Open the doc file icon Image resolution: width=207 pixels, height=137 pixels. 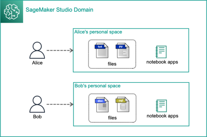102,105
